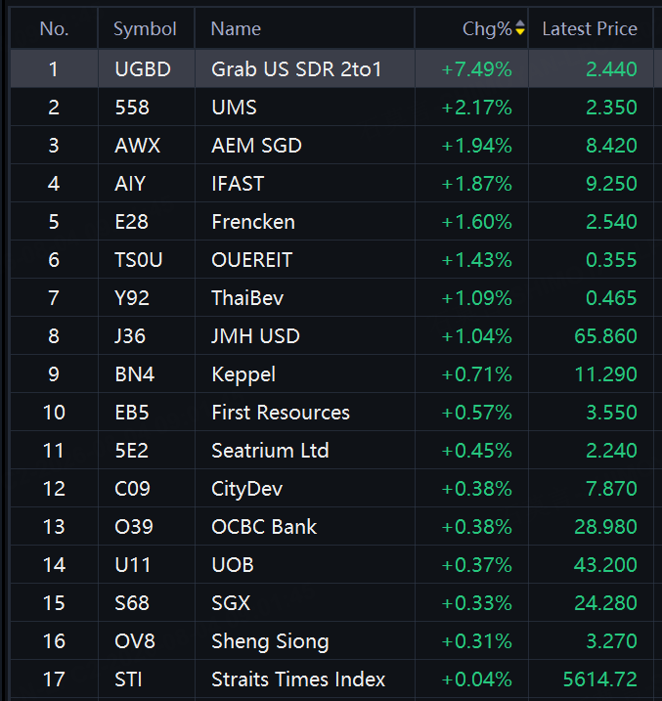Open the UOB stock name

pyautogui.click(x=233, y=565)
